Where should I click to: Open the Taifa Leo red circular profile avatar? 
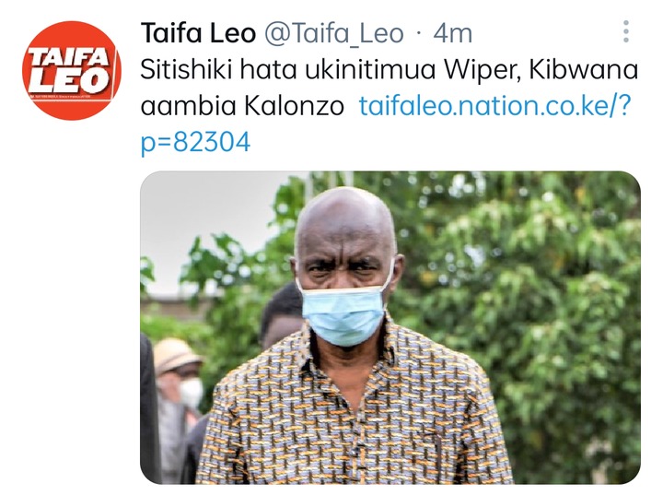coord(72,71)
